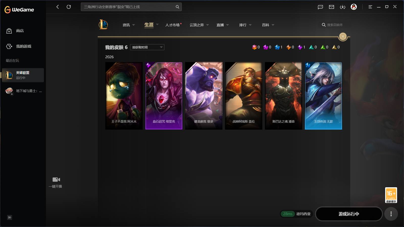Refresh the page with reload icon
The height and width of the screenshot is (227, 404).
pyautogui.click(x=69, y=7)
